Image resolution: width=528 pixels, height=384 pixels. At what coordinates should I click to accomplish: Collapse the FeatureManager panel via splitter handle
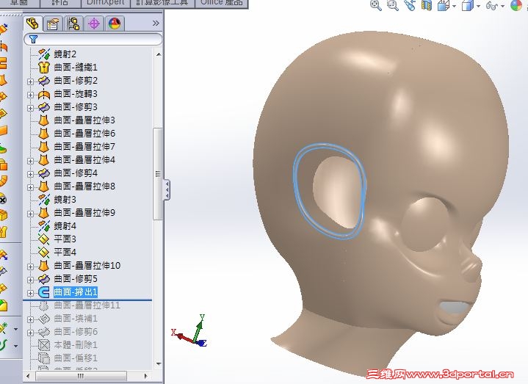[x=167, y=190]
